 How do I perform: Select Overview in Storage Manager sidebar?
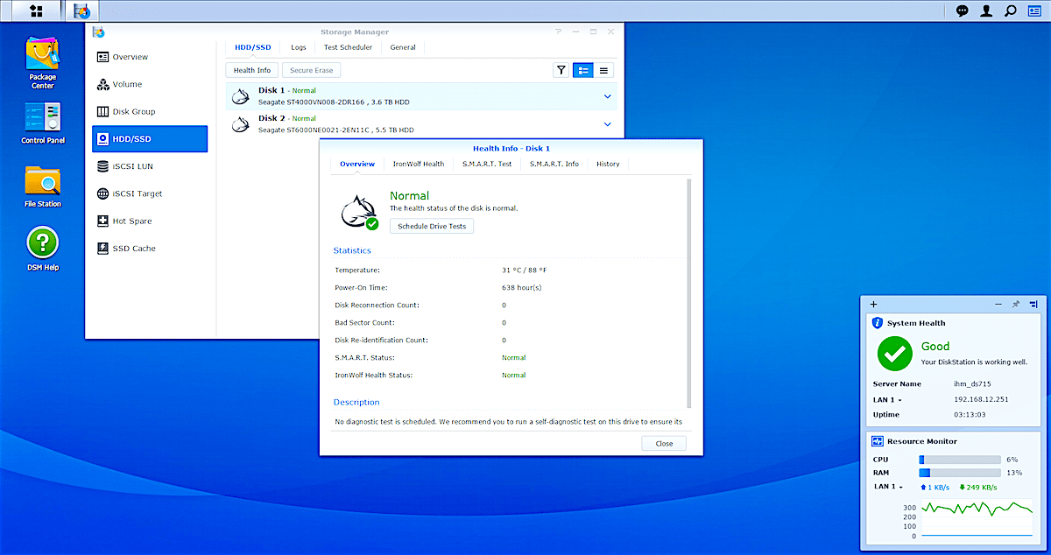point(150,57)
